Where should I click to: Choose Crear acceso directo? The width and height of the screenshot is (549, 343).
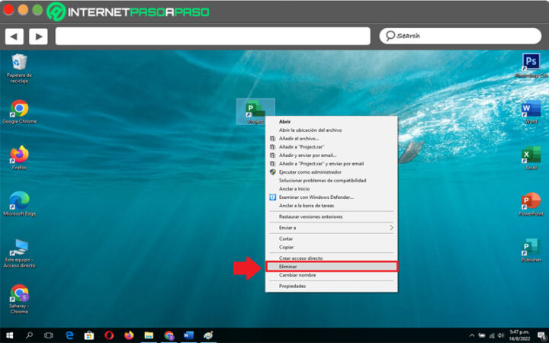click(331, 258)
